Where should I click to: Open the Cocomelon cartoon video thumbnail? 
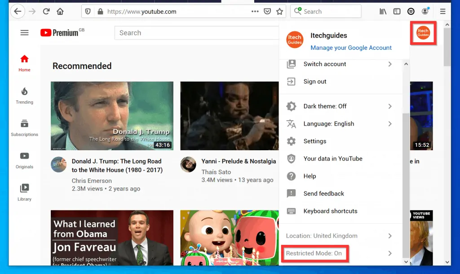(x=230, y=238)
